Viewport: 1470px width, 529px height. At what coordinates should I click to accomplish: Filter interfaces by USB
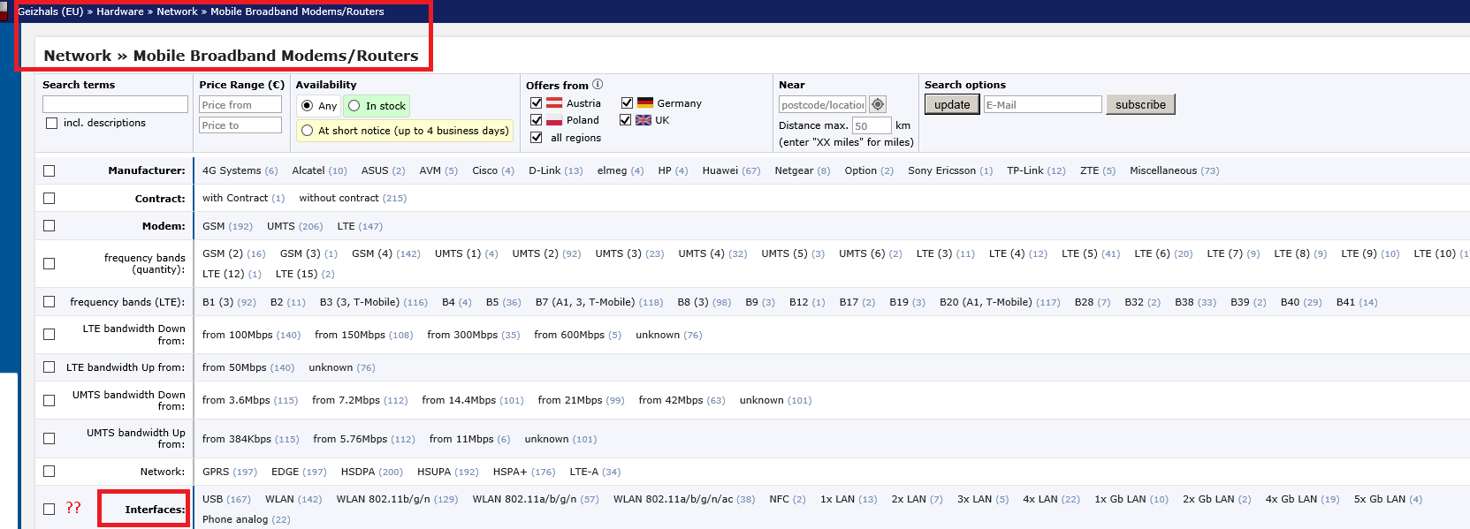[x=213, y=499]
